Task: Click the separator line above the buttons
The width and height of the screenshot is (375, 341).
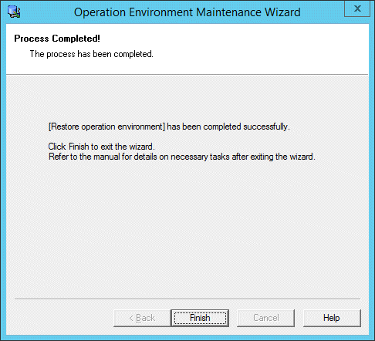Action: [x=187, y=299]
